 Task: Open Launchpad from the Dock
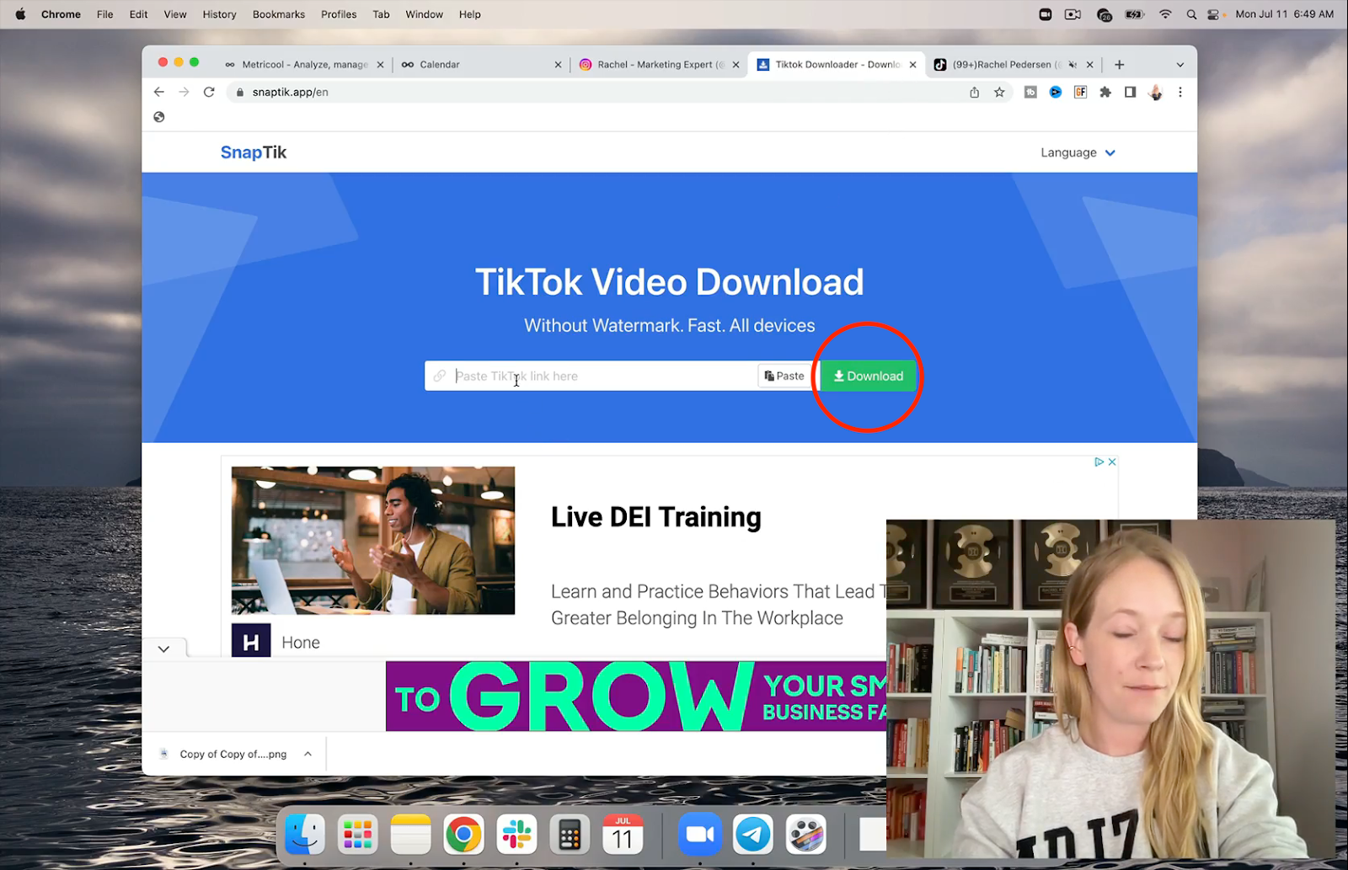click(358, 835)
